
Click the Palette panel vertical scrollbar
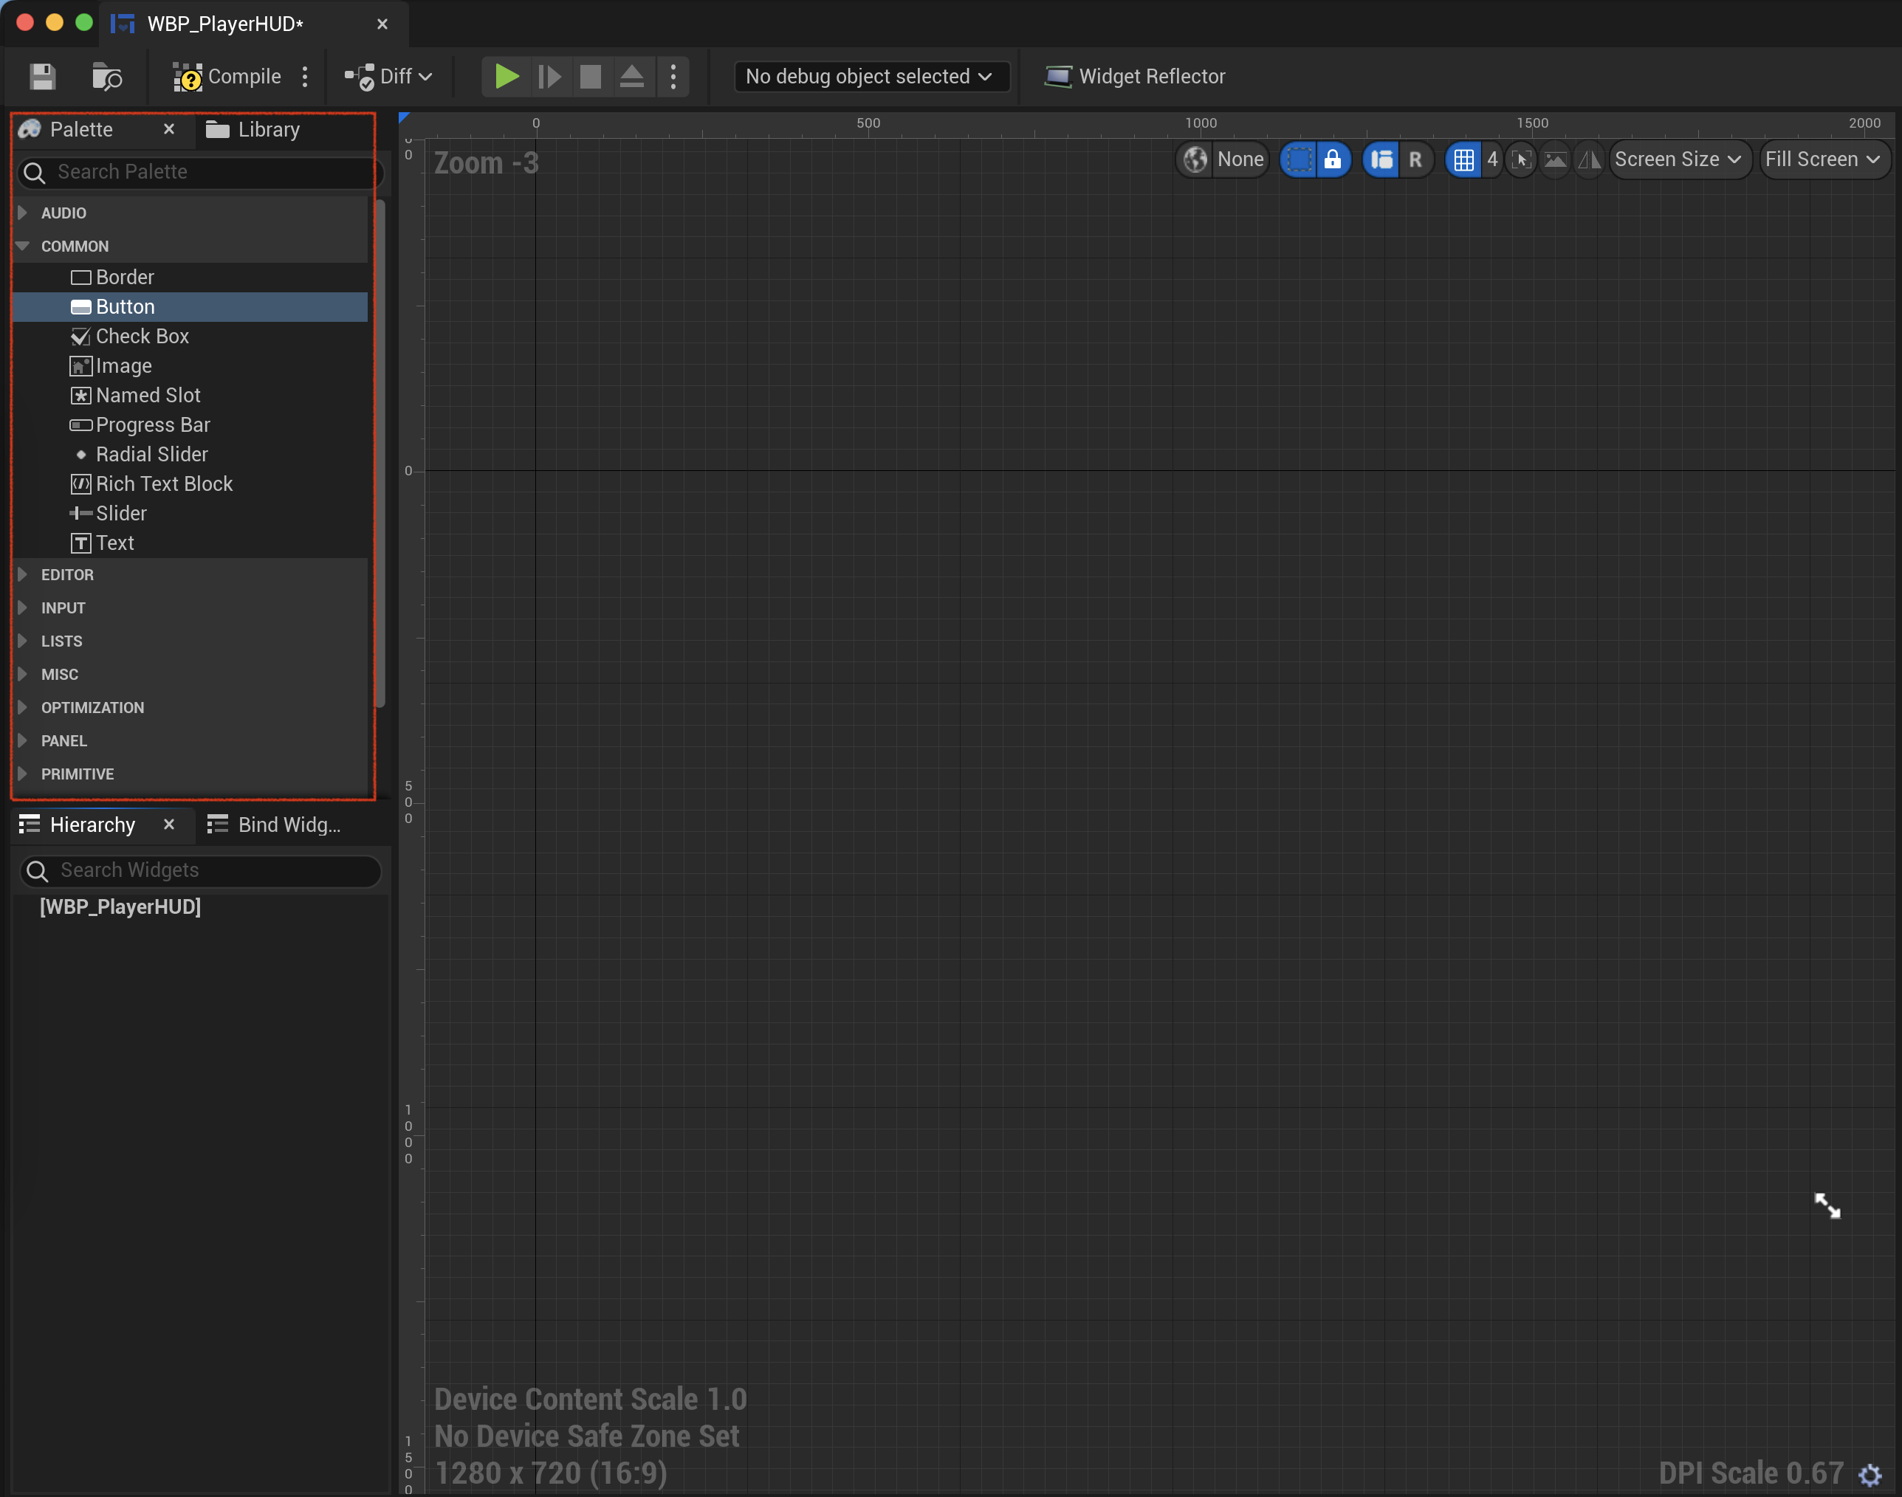(x=380, y=453)
